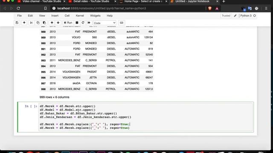273x153 pixels.
Task: Select the In [ ] cell prompt
Action: [x=31, y=106]
